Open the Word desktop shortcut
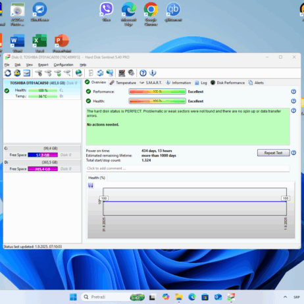This screenshot has height=304, width=304. (x=18, y=43)
